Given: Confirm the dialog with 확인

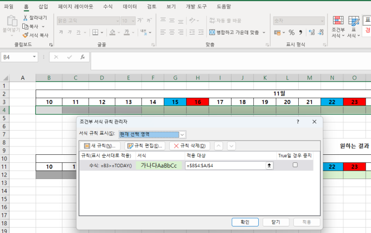Looking at the screenshot, I should (x=244, y=222).
